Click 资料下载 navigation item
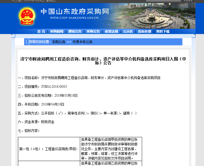204x166 pixels. pyautogui.click(x=163, y=32)
